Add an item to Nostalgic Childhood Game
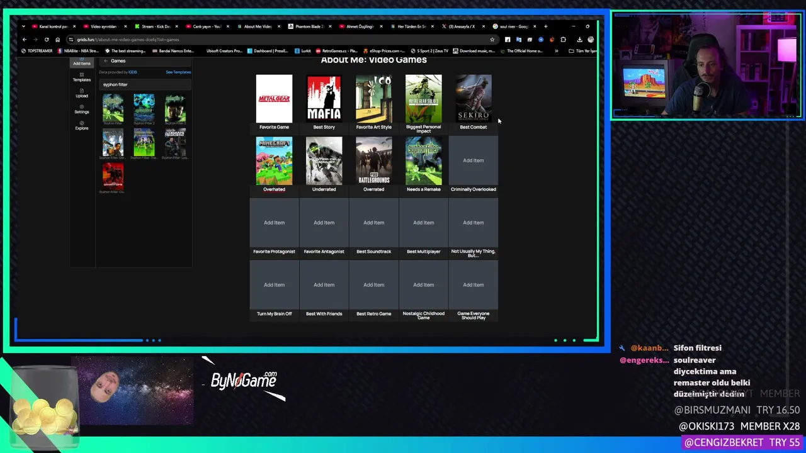Screen dimensions: 806x453 coord(424,285)
